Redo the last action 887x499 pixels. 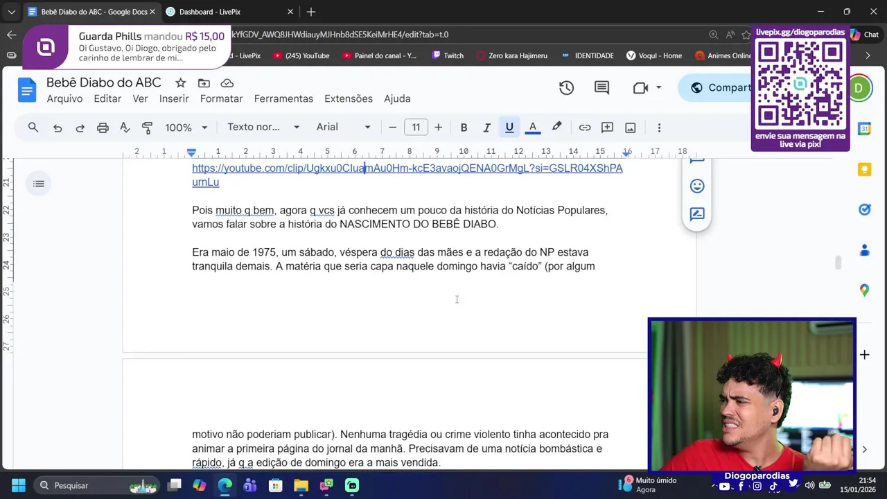[x=80, y=128]
